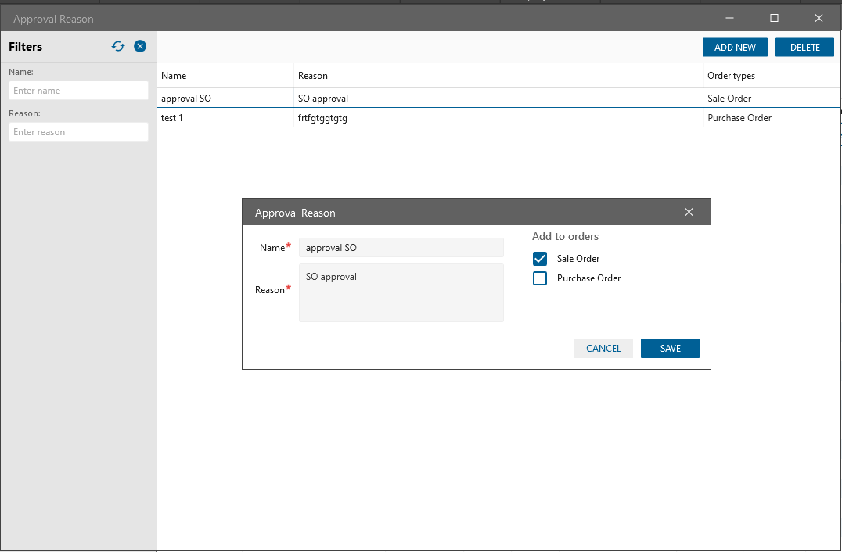Close the Approval Reason dialog
842x552 pixels.
pos(689,213)
